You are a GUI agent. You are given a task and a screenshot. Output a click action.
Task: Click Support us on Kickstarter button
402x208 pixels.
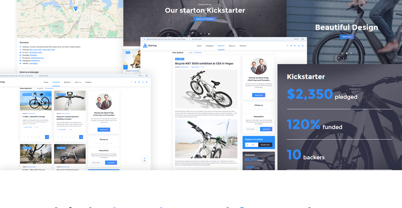click(x=205, y=19)
